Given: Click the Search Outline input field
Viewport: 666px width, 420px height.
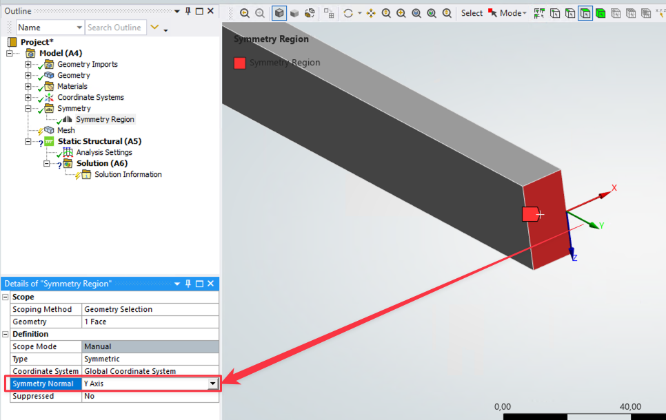Looking at the screenshot, I should [x=114, y=28].
